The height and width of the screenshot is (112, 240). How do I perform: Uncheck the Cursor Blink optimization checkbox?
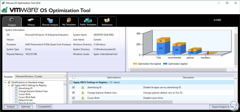pyautogui.click(x=74, y=98)
